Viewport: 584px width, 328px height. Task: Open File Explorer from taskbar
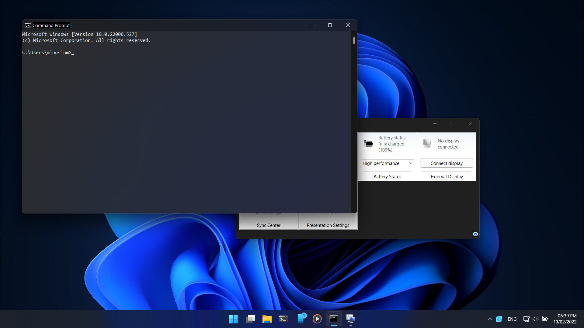point(267,318)
